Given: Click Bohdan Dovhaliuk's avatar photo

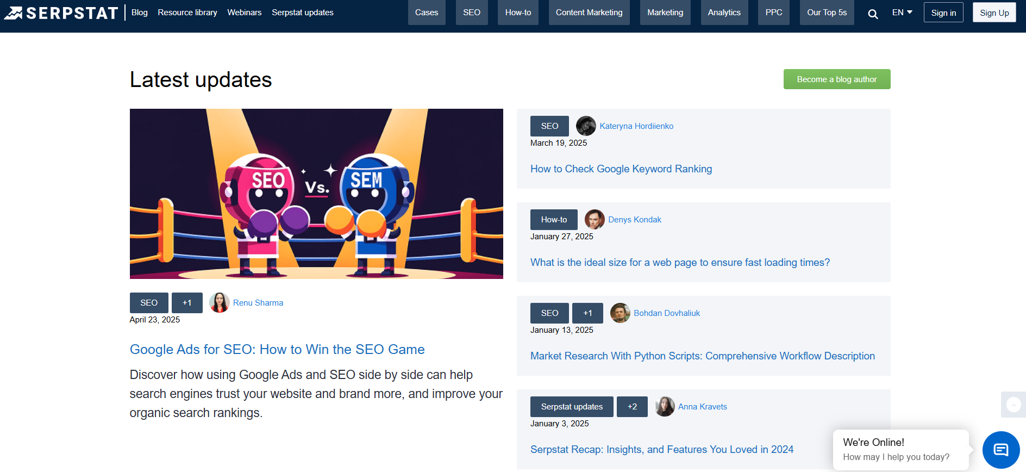Looking at the screenshot, I should pos(620,313).
